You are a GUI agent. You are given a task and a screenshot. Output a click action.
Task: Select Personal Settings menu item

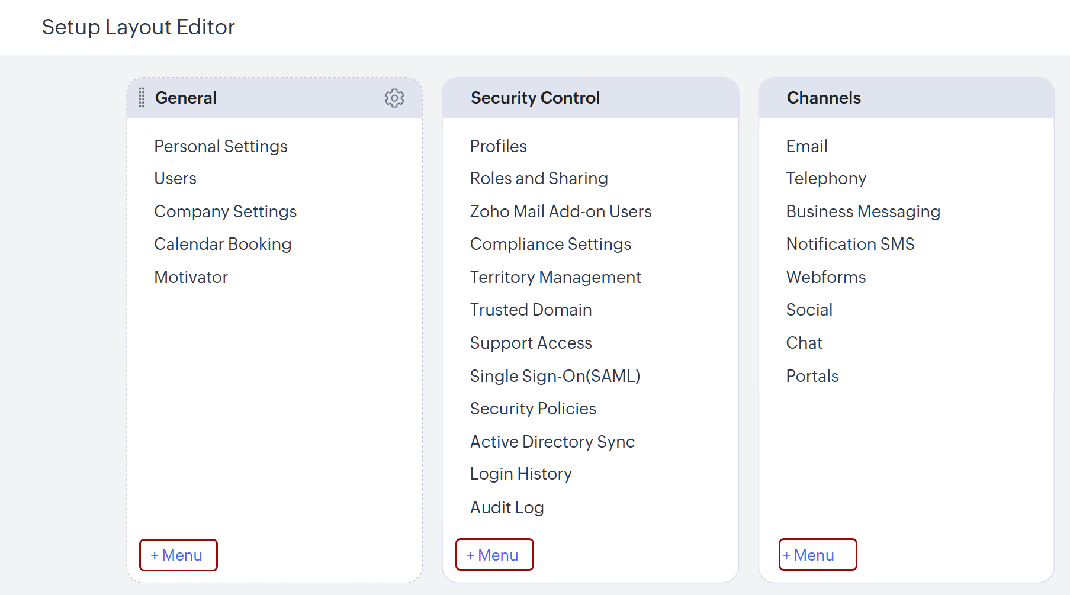[x=220, y=146]
